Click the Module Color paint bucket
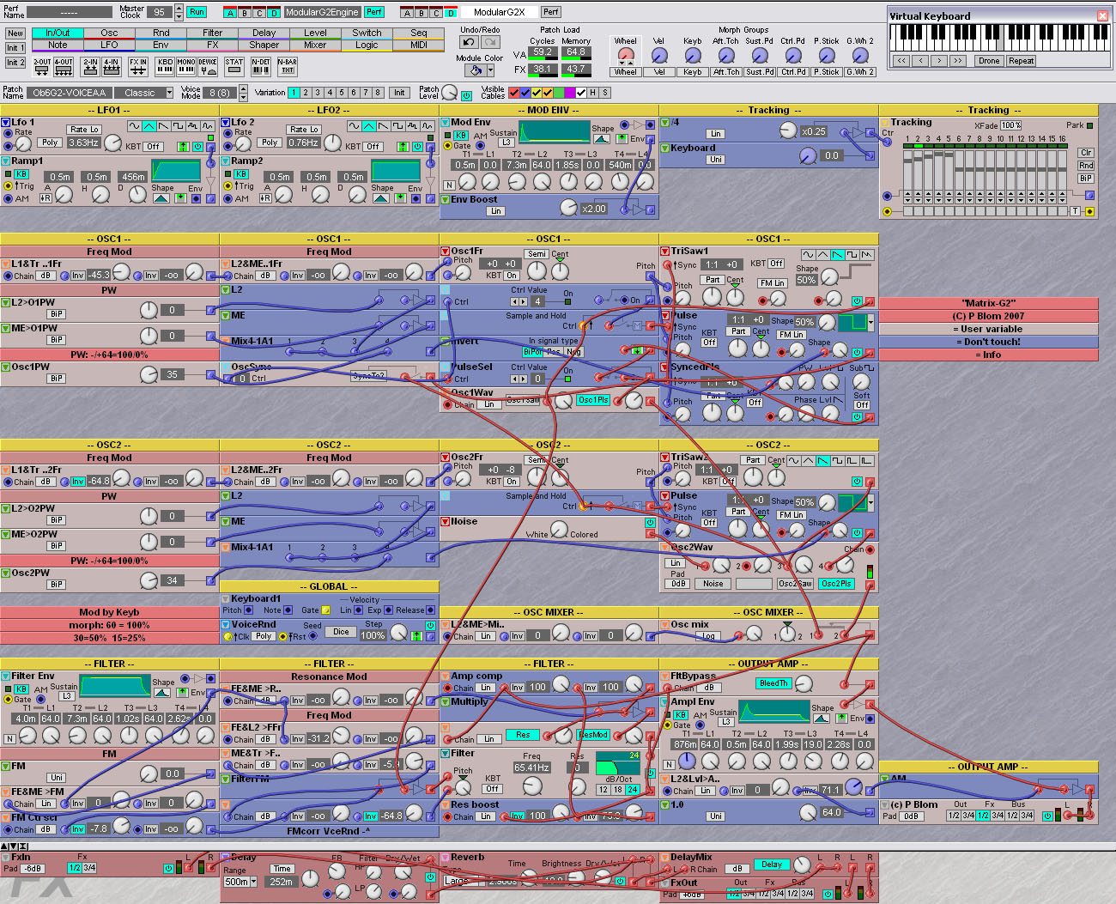 click(x=475, y=71)
